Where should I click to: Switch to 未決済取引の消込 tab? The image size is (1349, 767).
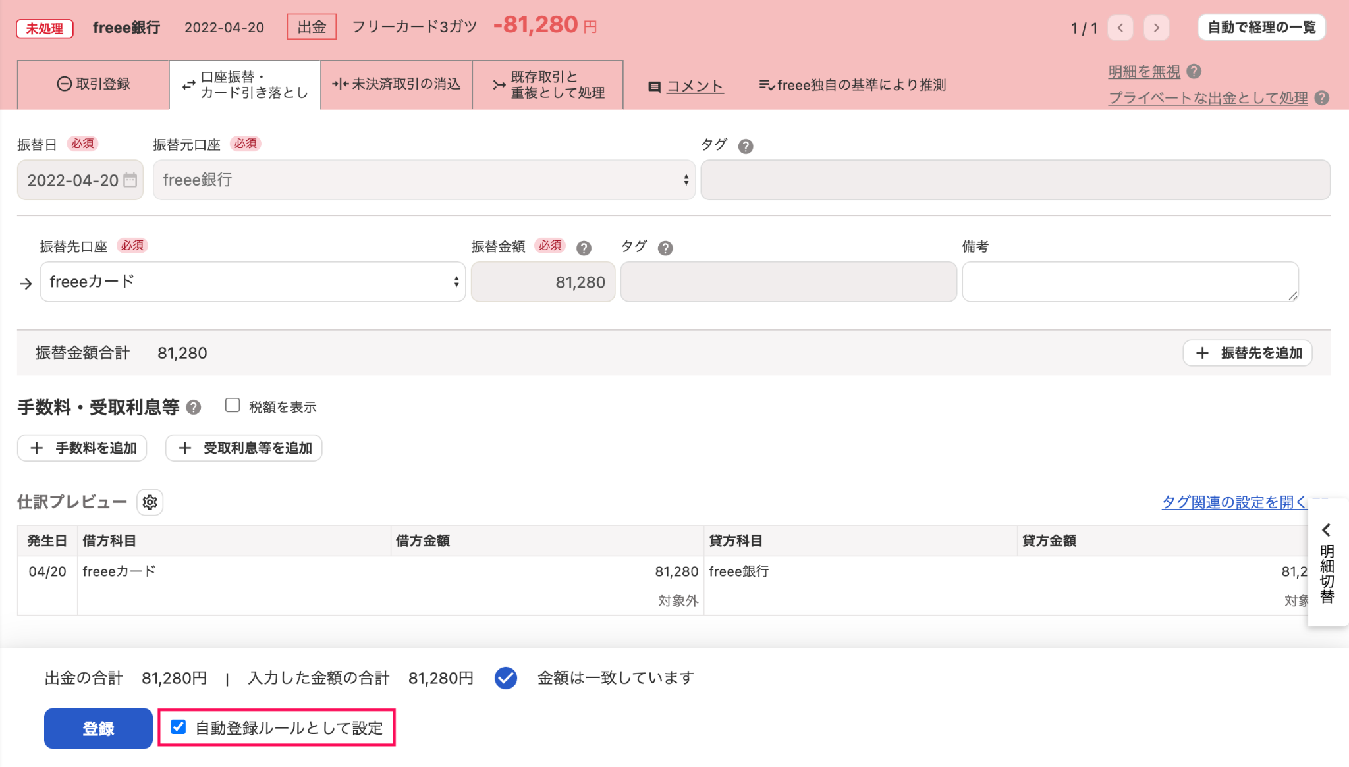(x=397, y=84)
